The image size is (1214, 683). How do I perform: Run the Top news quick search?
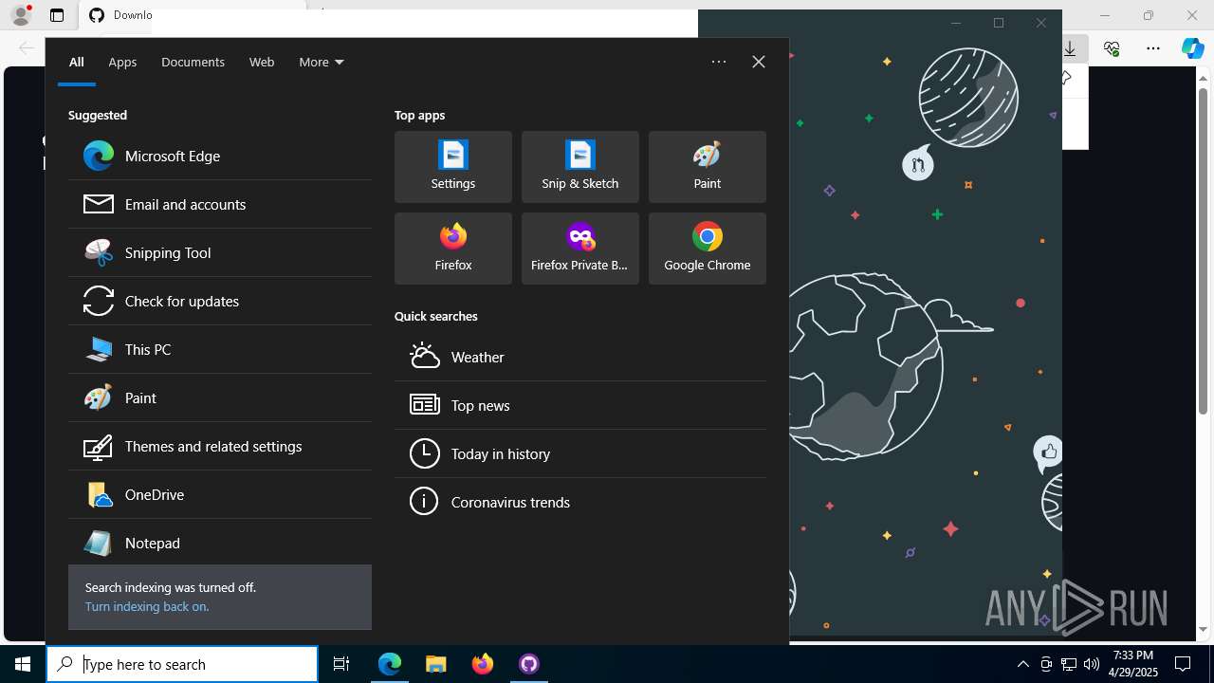[580, 405]
